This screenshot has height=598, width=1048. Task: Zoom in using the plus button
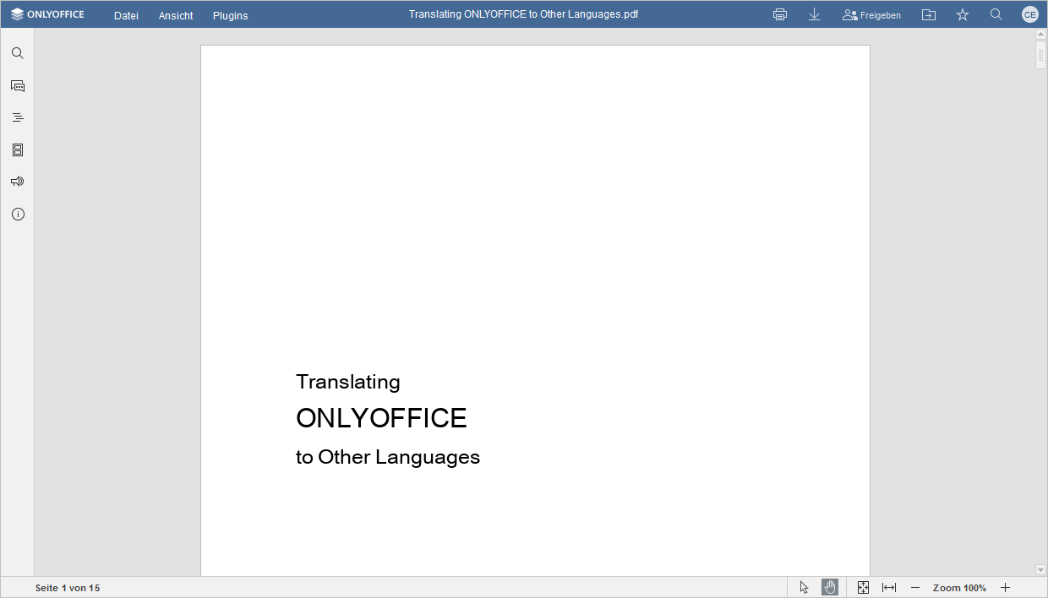point(1005,586)
